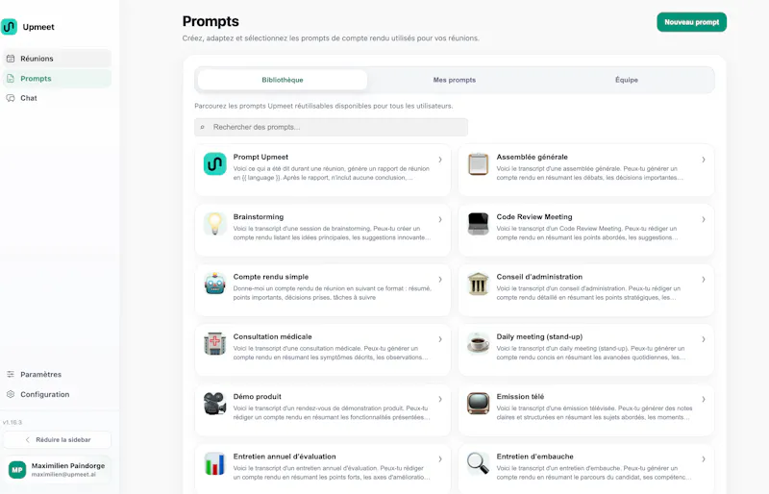
Task: Click the Daily meeting coffee cup icon
Action: 478,343
